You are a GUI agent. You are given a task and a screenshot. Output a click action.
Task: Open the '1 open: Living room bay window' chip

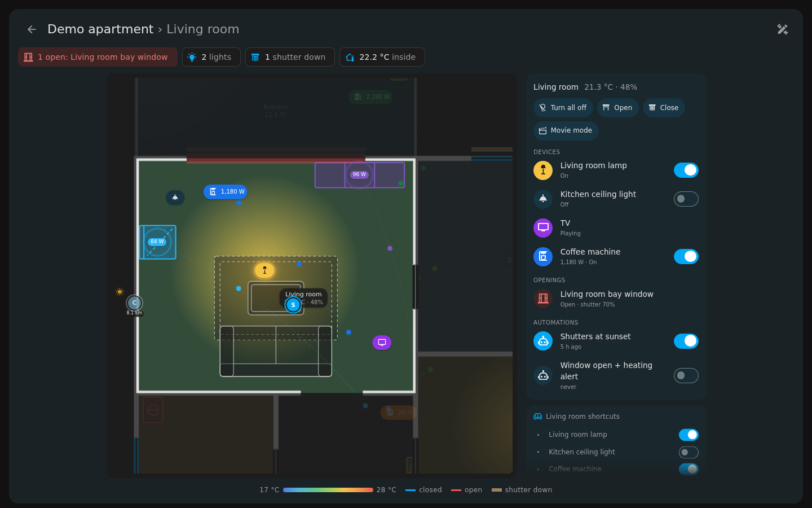pyautogui.click(x=98, y=57)
